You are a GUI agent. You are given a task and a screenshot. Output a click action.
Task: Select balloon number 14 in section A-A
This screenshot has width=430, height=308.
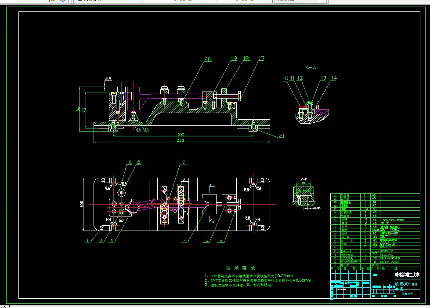334,78
